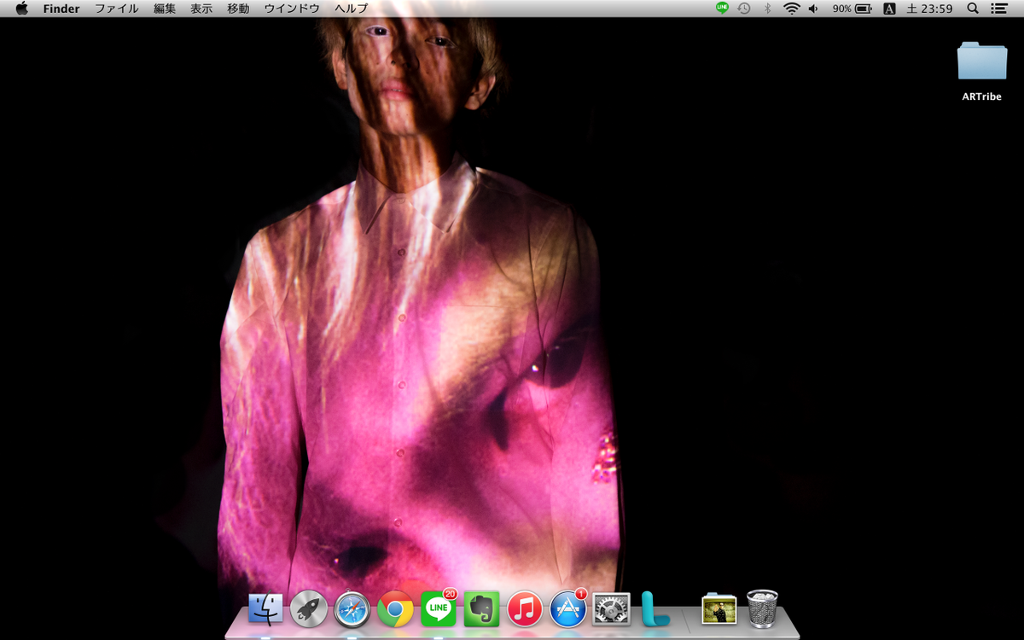Select the ARTribe folder on desktop

(x=982, y=71)
